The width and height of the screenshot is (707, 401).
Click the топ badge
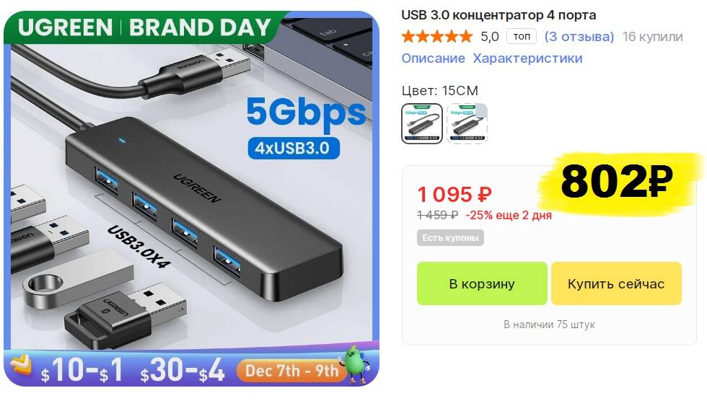point(522,36)
